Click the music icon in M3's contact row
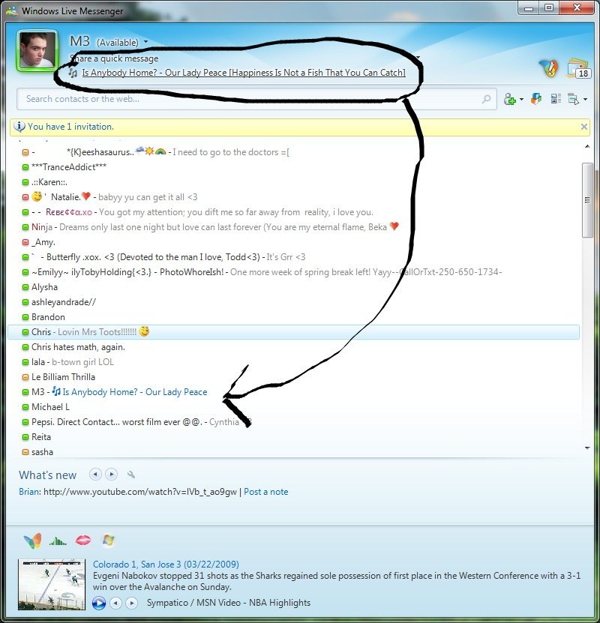 tap(56, 392)
